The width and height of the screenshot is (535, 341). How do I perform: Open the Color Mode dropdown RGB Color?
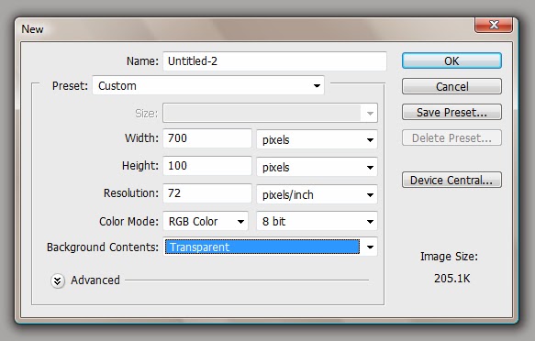[x=206, y=222]
